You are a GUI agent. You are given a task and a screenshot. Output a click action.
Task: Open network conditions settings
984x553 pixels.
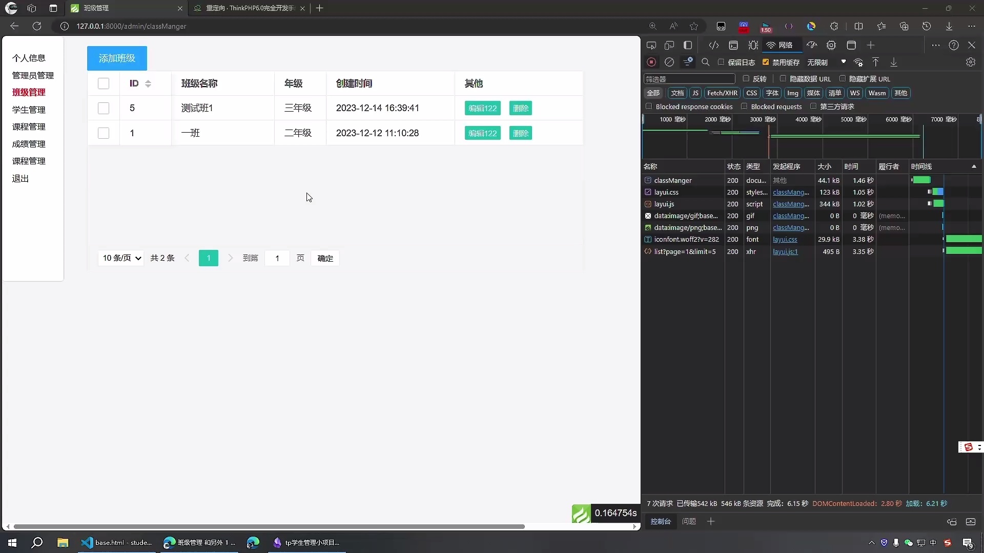click(859, 62)
